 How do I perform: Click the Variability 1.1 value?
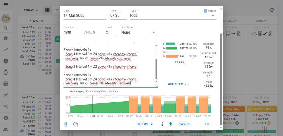(209, 76)
